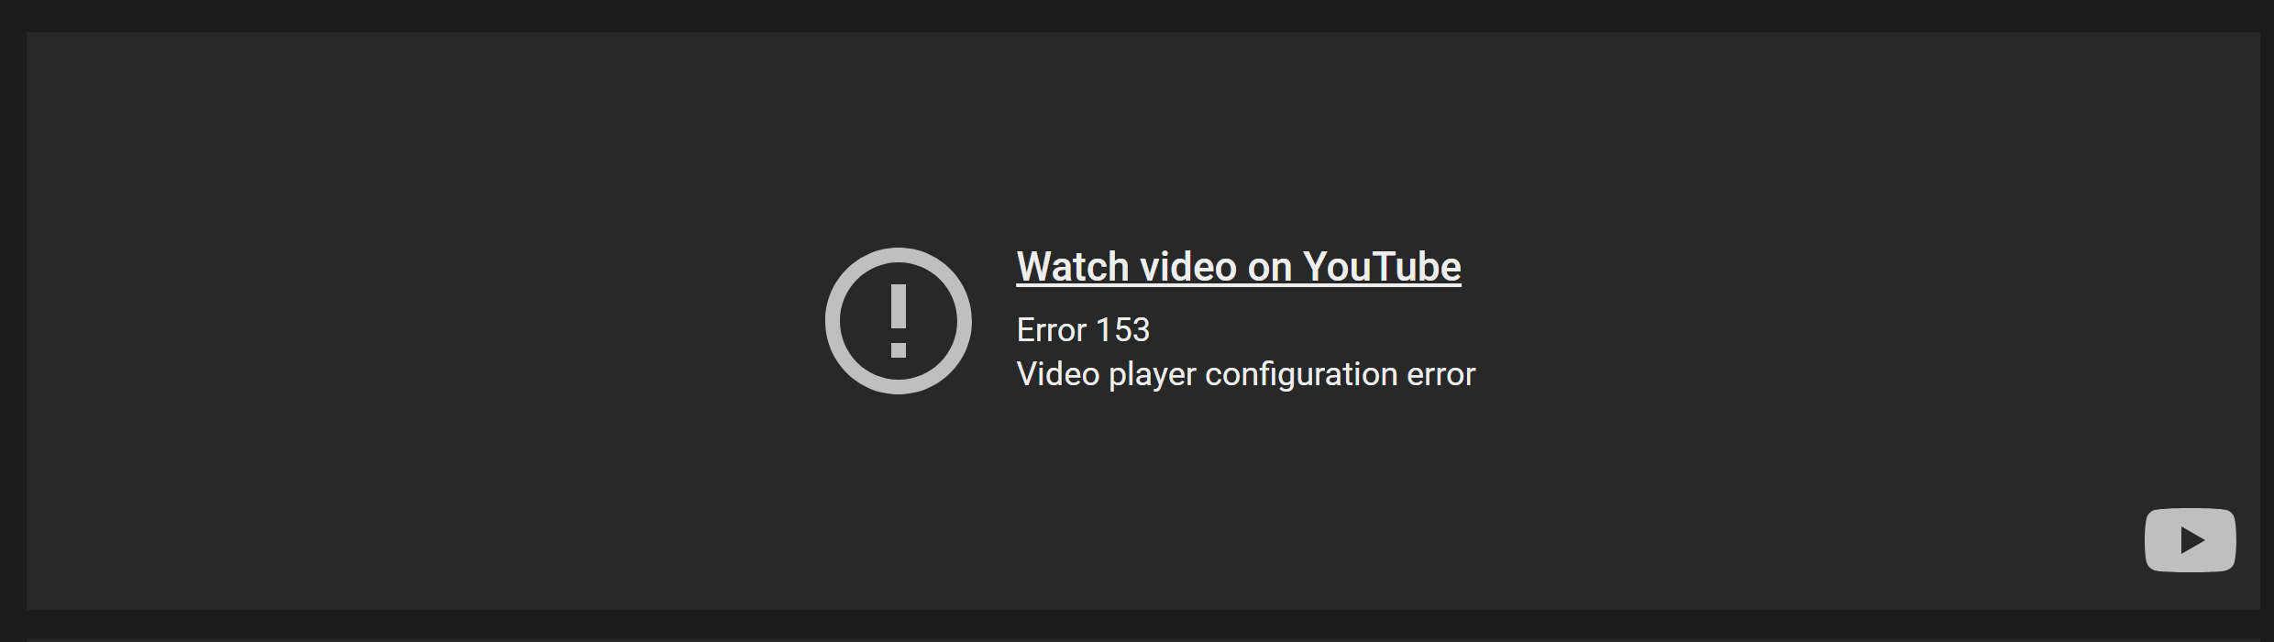Tap the gray YouTube play-button logo
This screenshot has width=2274, height=642.
coord(2190,540)
